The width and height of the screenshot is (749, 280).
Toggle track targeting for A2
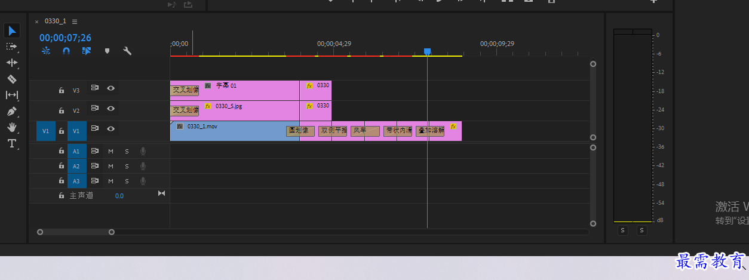click(x=76, y=166)
